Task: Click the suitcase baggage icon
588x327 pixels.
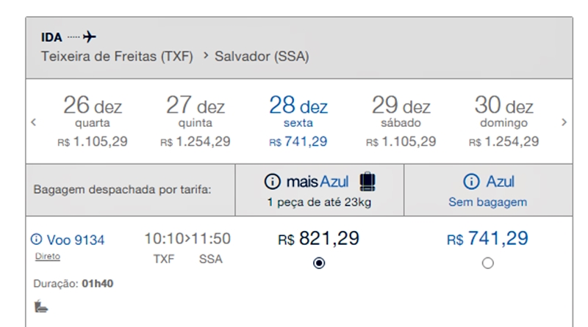Action: (x=367, y=181)
